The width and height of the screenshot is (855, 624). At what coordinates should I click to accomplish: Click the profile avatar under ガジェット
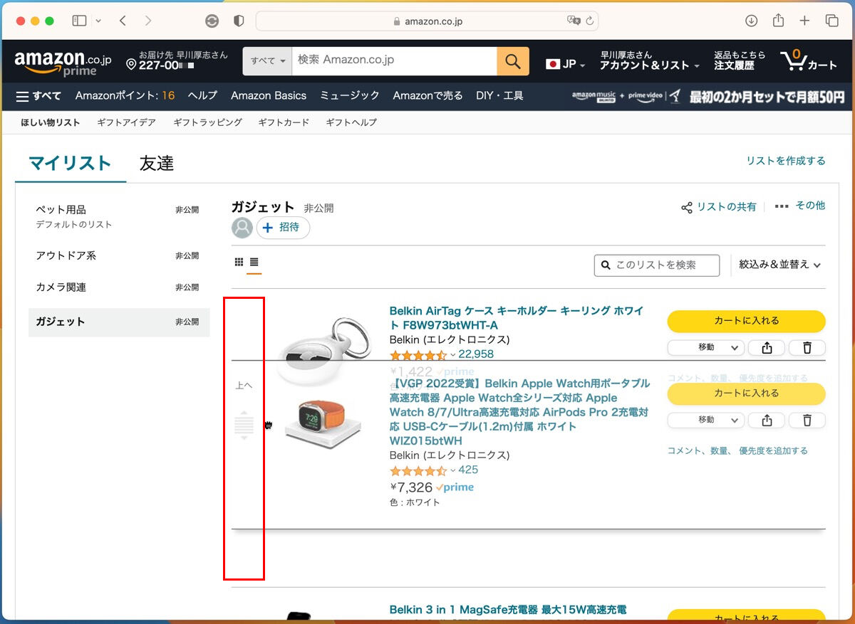click(242, 228)
